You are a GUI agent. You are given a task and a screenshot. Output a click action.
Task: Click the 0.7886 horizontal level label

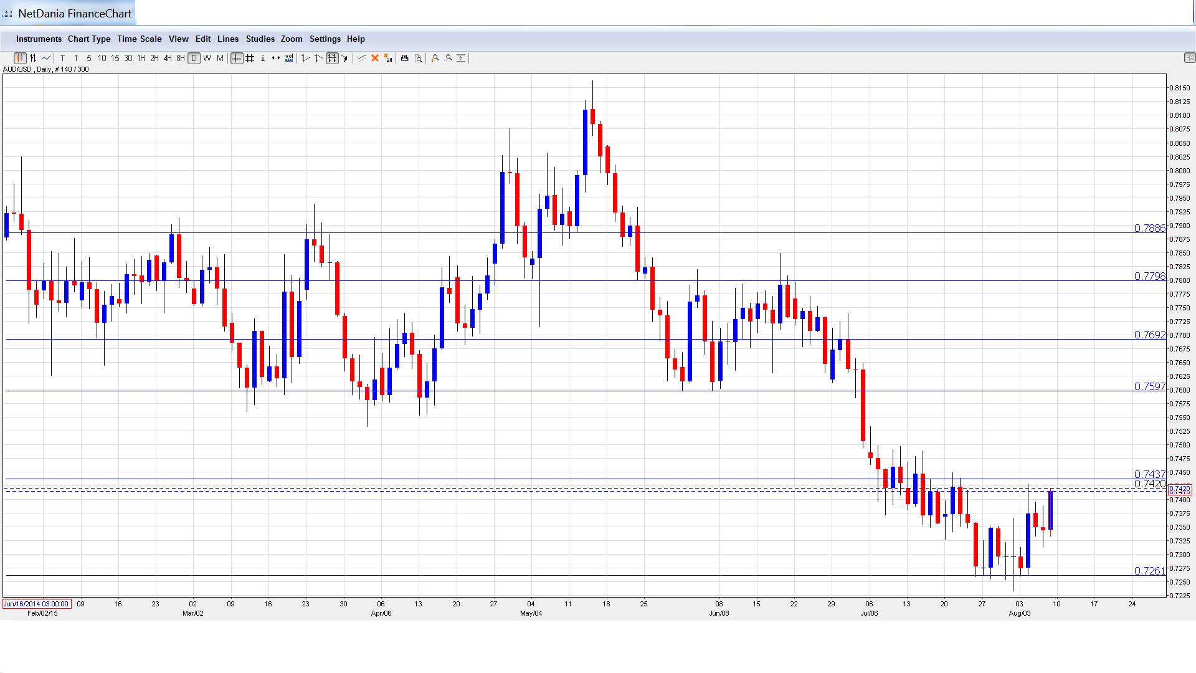click(x=1149, y=228)
